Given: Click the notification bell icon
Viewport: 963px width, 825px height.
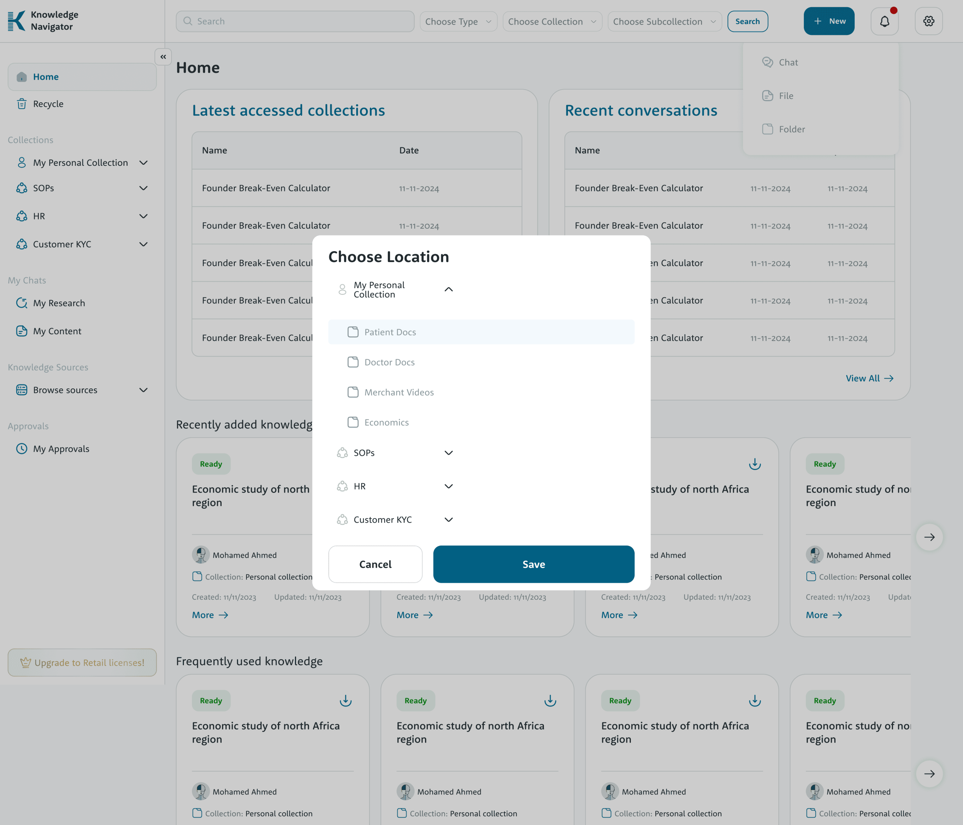Looking at the screenshot, I should point(884,21).
